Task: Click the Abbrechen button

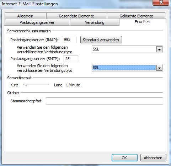Action: click(153, 158)
